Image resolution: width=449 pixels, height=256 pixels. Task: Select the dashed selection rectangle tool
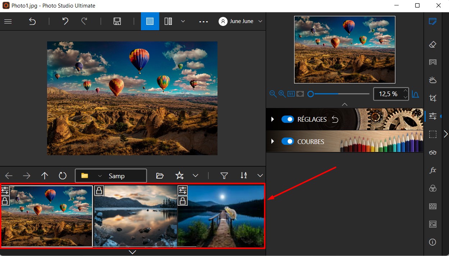(433, 134)
